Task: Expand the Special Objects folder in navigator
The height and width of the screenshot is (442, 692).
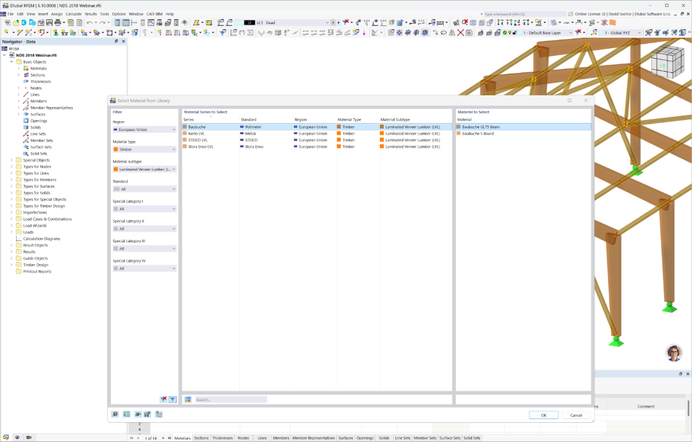Action: coord(12,160)
